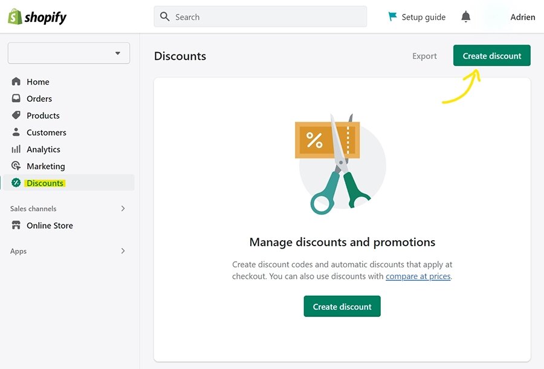Viewport: 544px width, 369px height.
Task: Click the Products tag icon
Action: pyautogui.click(x=16, y=115)
